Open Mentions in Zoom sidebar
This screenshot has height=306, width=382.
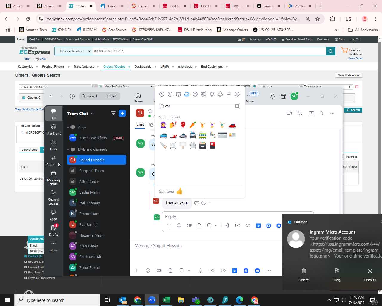54,129
